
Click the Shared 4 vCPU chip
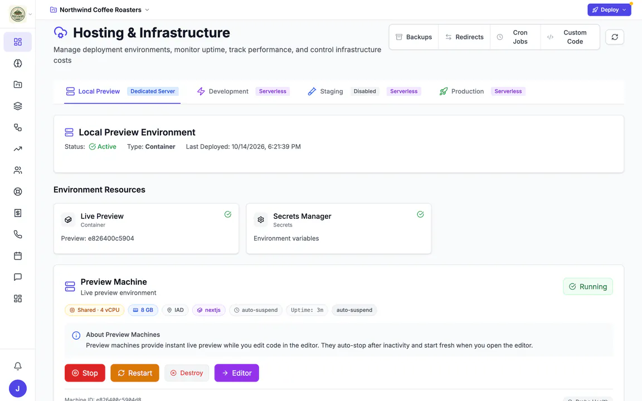(95, 310)
